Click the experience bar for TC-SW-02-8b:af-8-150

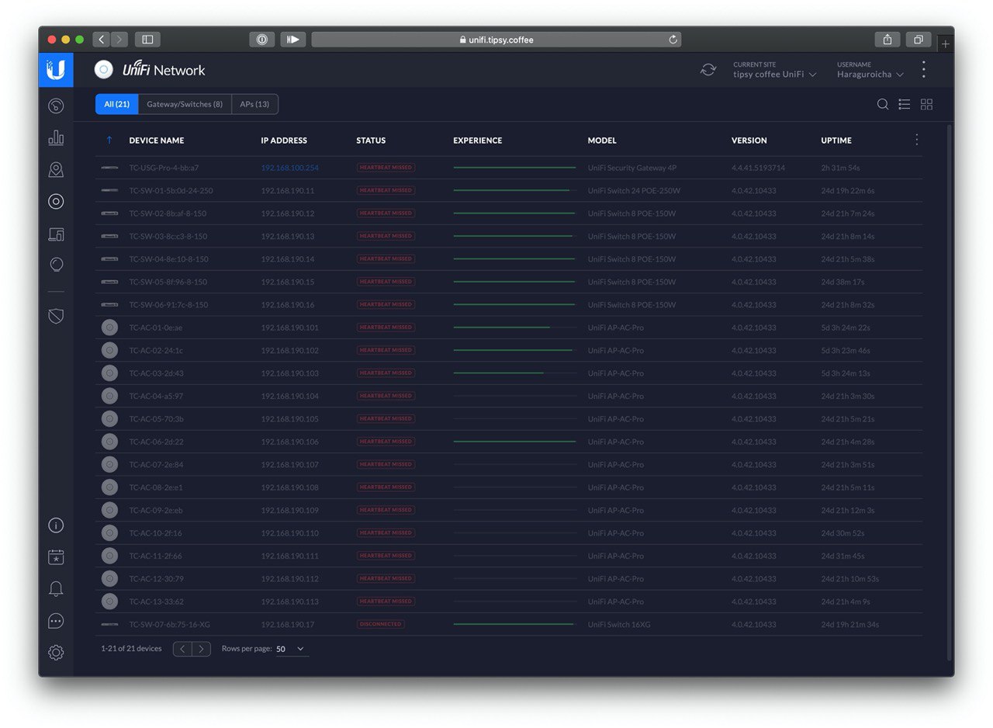(x=515, y=213)
